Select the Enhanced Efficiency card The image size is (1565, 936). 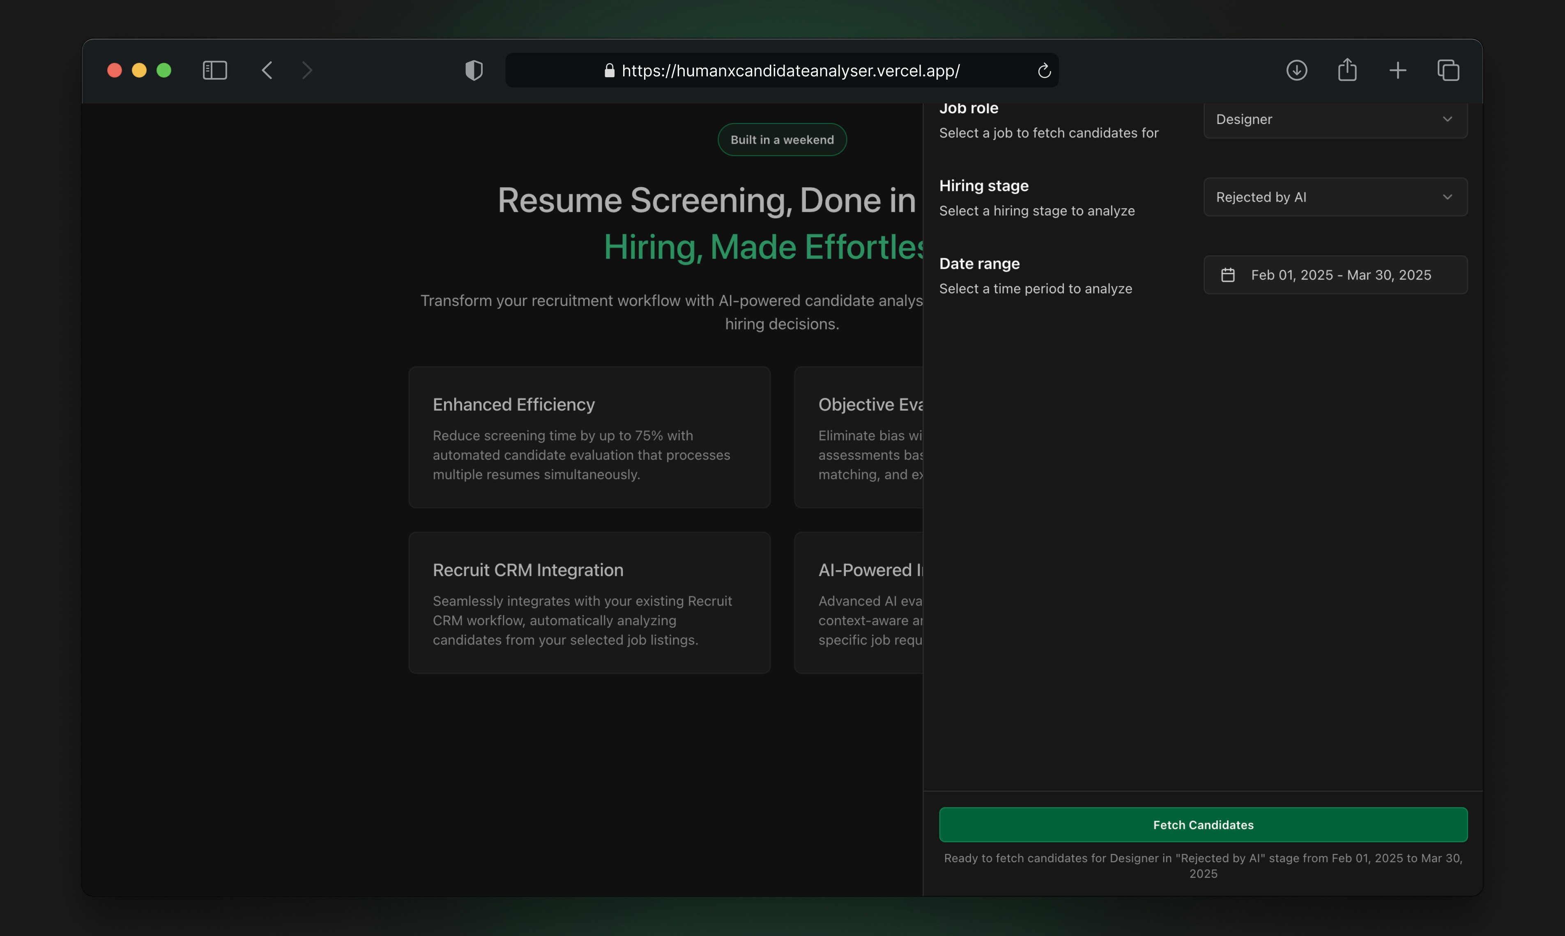(x=589, y=437)
